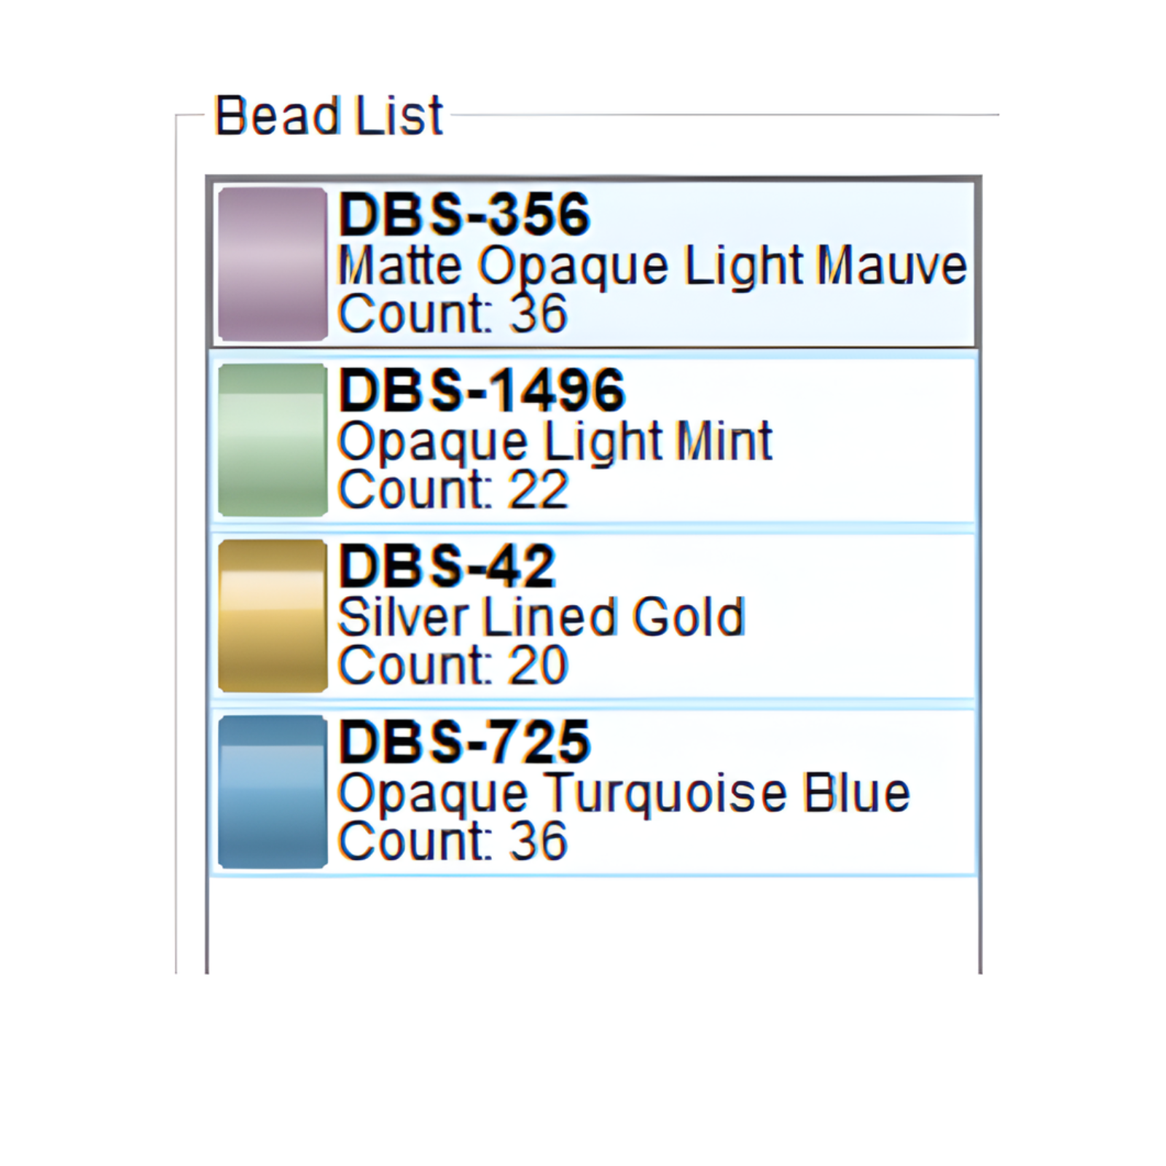Click the Silver Lined Gold swatch
Screen dimensions: 1166x1166
coord(273,616)
